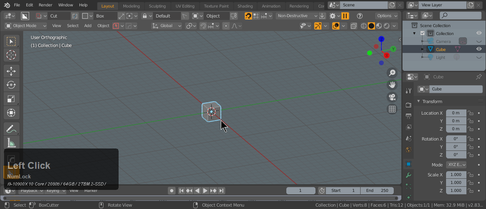Switch to orthographic grid view icon

392,109
